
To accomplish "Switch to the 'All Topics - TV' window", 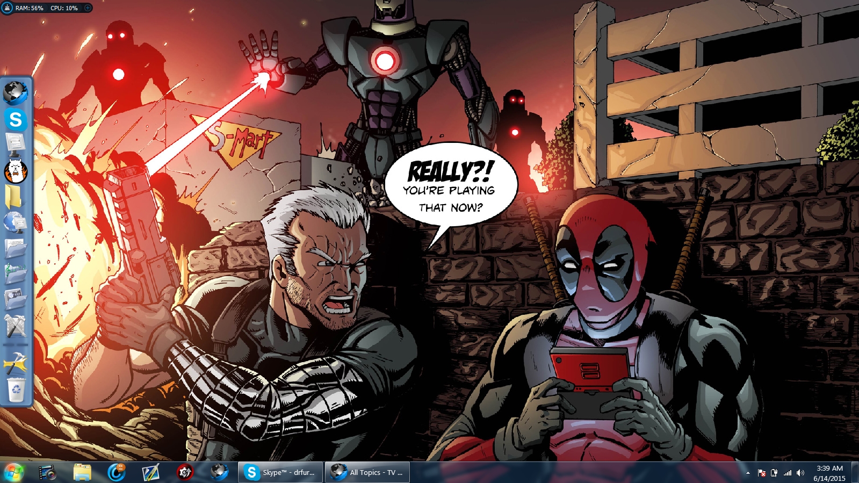I will (x=367, y=472).
